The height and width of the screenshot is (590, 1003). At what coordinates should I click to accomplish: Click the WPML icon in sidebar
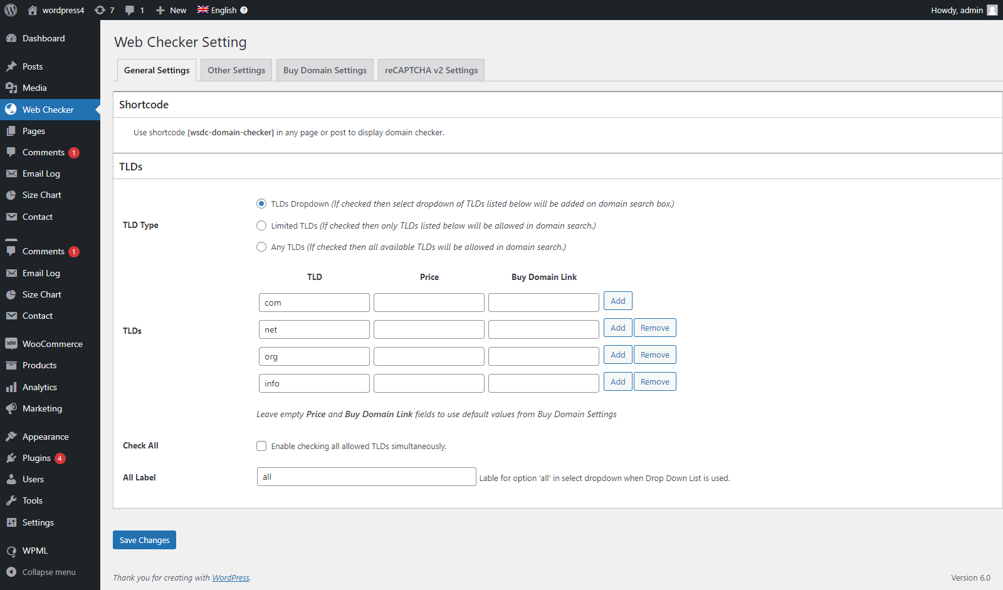tap(11, 551)
